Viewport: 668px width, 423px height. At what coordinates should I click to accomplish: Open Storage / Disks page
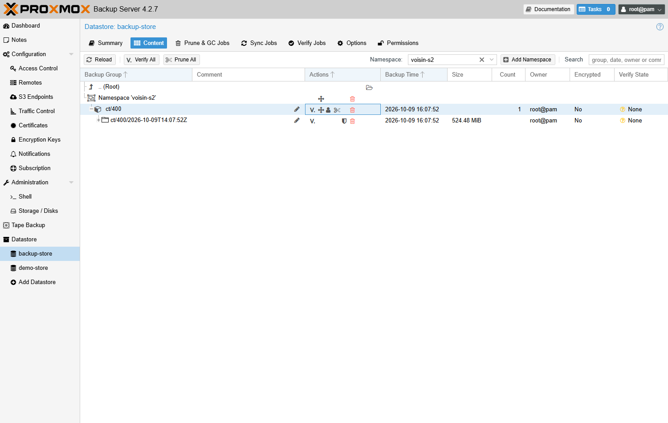click(x=40, y=211)
